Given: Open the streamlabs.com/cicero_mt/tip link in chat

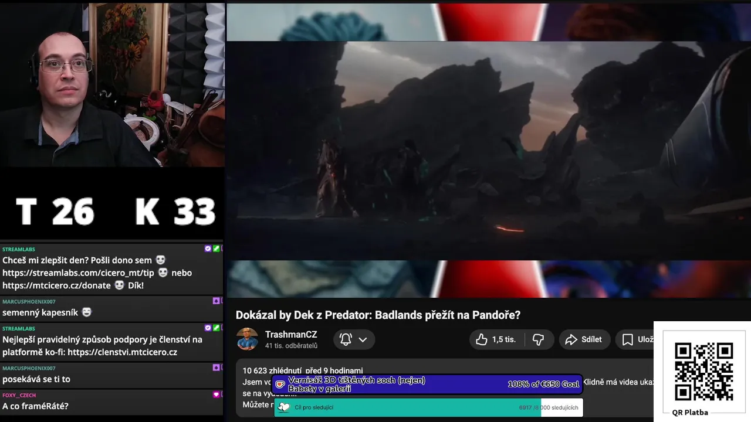Looking at the screenshot, I should tap(78, 273).
